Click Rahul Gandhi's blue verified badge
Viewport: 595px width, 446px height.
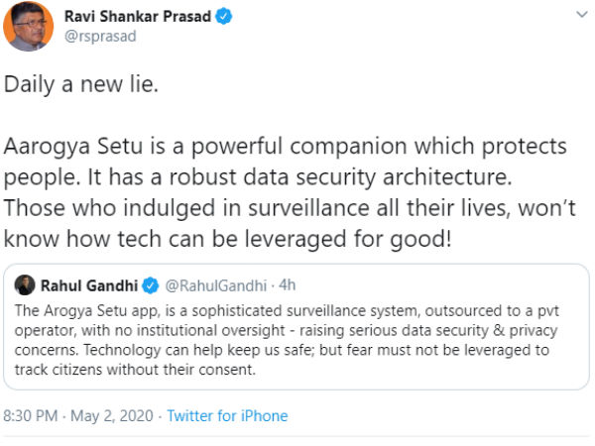151,286
